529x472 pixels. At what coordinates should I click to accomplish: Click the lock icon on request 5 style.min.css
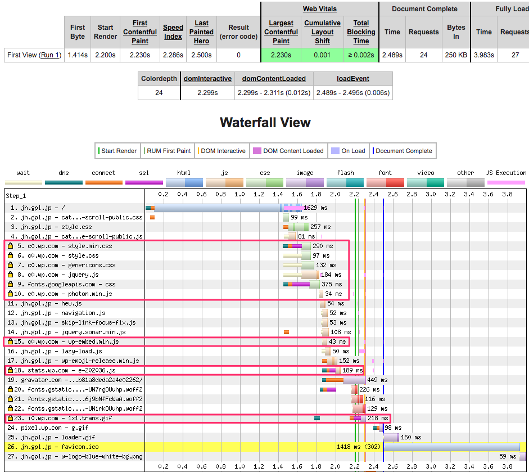coord(10,246)
